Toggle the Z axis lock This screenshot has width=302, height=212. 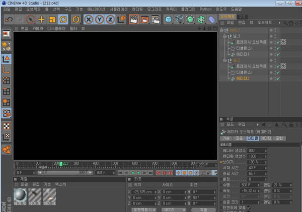click(110, 20)
